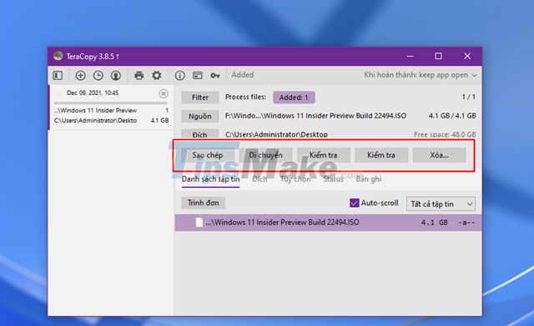Click the 'Sao chép' copy button
Image resolution: width=534 pixels, height=326 pixels.
(x=208, y=155)
